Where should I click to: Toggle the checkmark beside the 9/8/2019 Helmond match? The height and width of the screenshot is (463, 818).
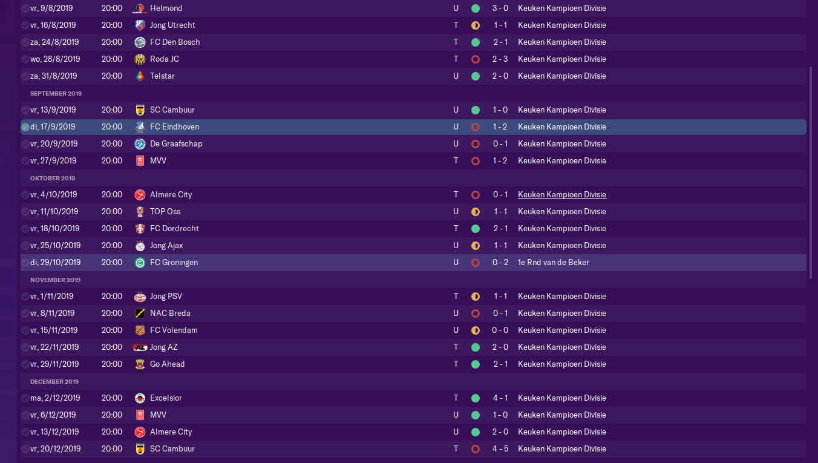pyautogui.click(x=25, y=8)
